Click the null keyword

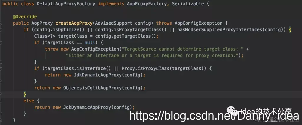coord(90,43)
